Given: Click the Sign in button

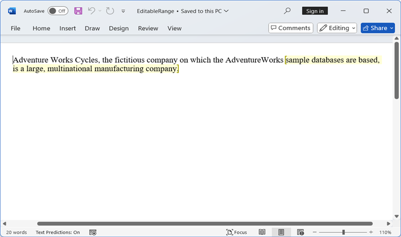Looking at the screenshot, I should [x=315, y=11].
